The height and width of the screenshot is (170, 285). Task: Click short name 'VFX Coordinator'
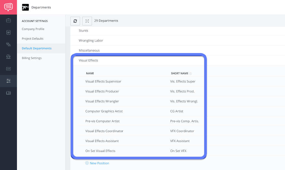pos(182,131)
